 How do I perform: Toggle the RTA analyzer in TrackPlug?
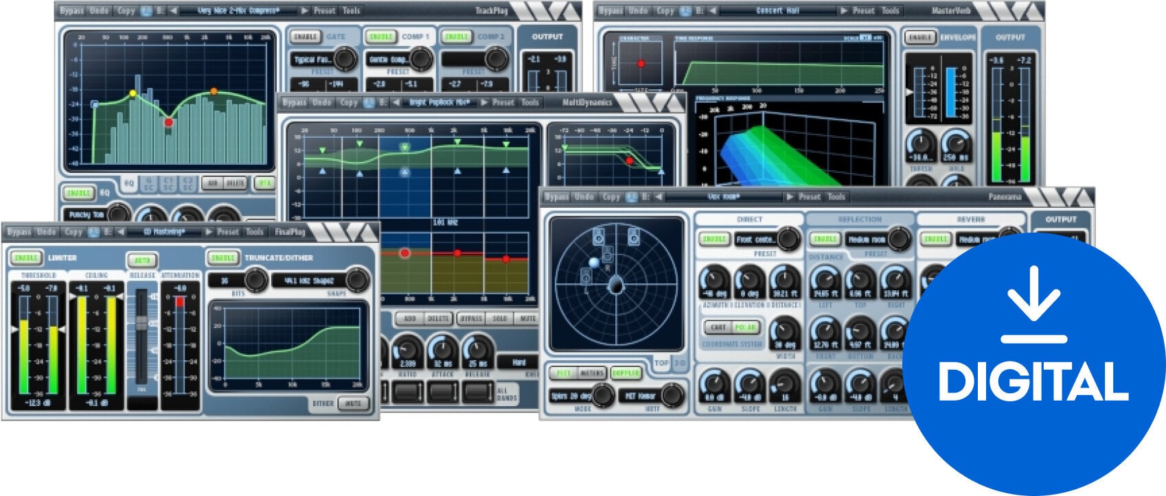pos(264,183)
